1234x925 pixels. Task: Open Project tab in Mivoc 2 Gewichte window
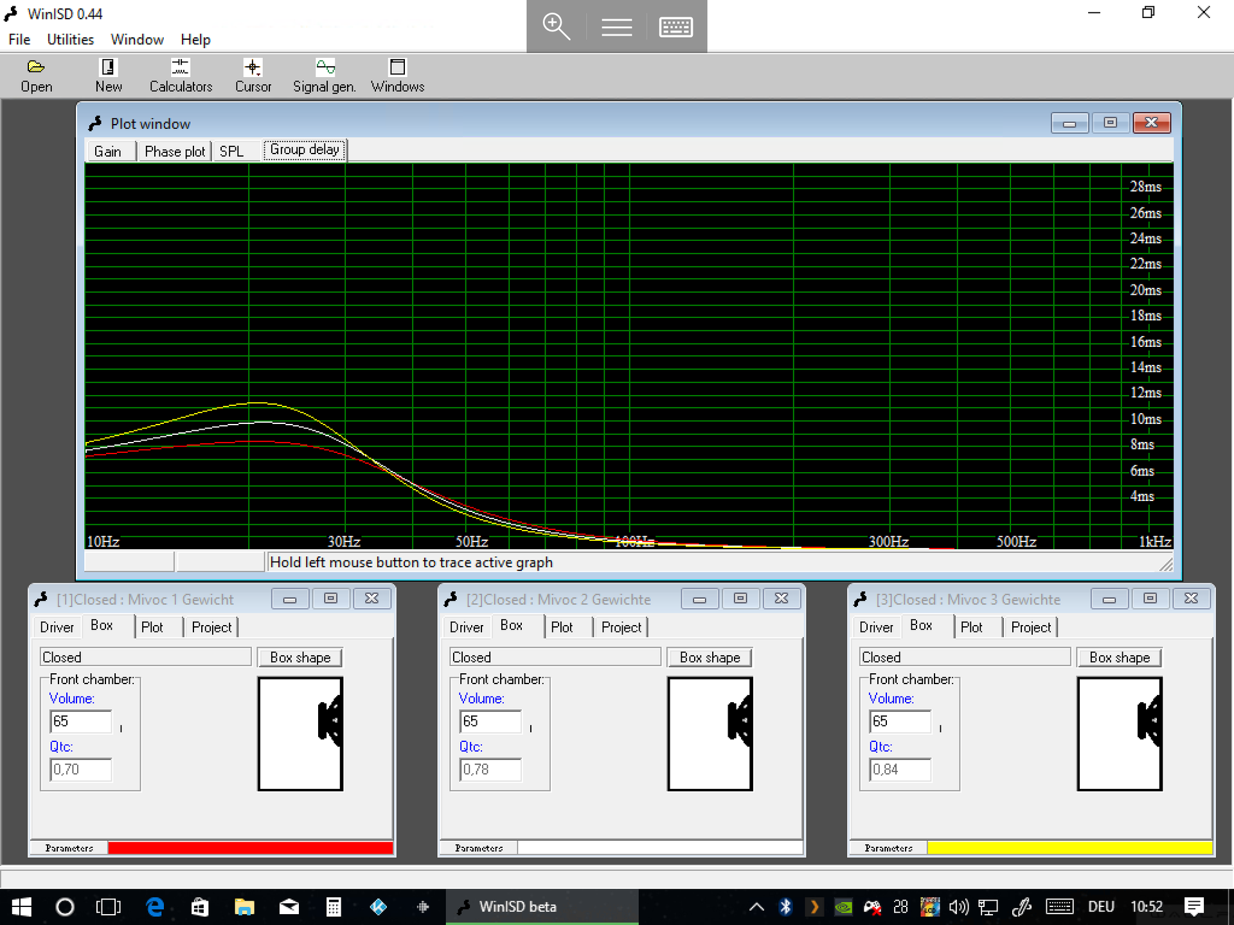click(621, 627)
